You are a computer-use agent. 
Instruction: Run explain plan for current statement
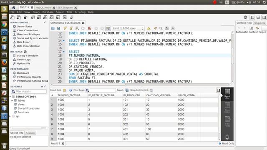pyautogui.click(x=77, y=28)
